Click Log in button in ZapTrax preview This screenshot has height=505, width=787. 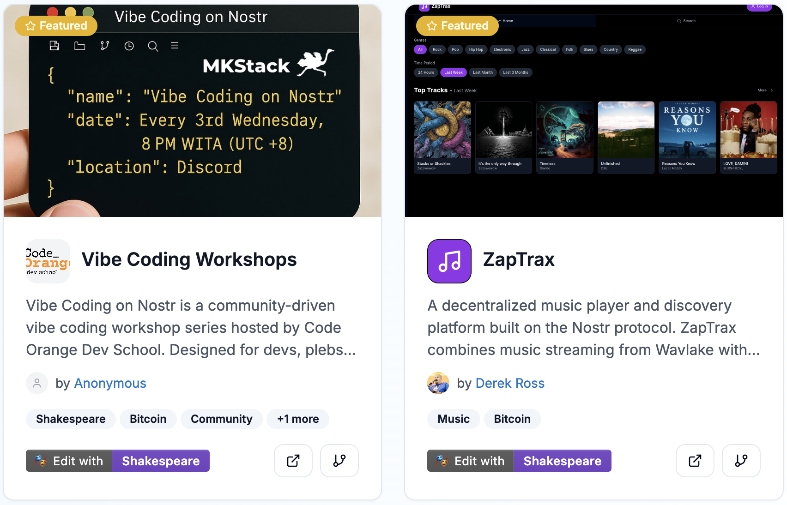pos(759,6)
